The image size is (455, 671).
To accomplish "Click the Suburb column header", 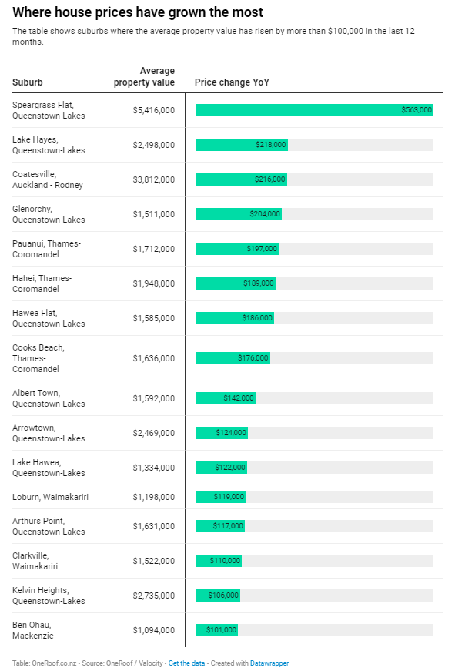I will [28, 82].
